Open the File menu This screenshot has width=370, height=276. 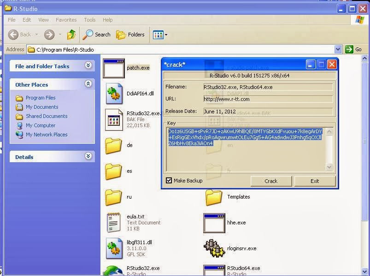click(12, 20)
